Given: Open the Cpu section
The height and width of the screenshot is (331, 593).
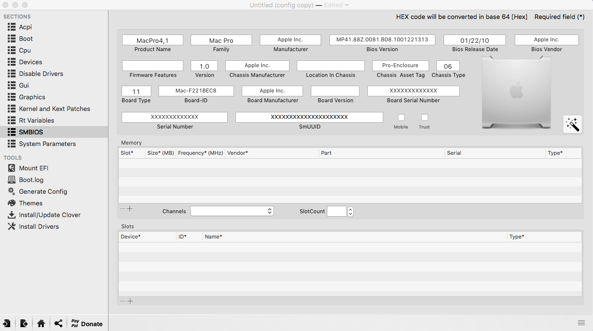Looking at the screenshot, I should coord(54,50).
